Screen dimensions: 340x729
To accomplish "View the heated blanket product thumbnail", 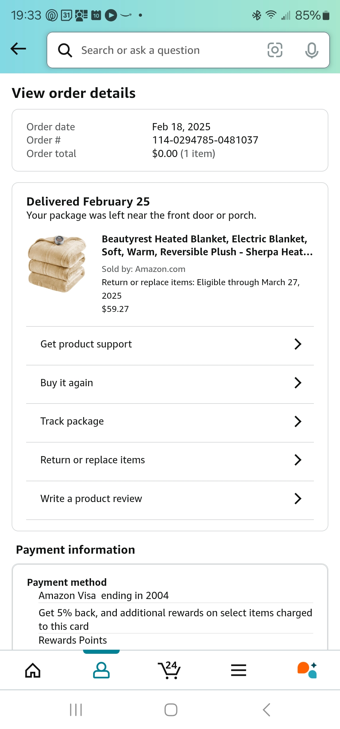I will [x=57, y=264].
